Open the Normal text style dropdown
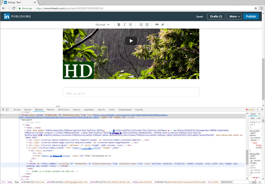This screenshot has width=265, height=184. (102, 25)
